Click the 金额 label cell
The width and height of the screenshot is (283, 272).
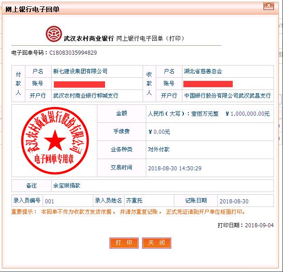coord(121,114)
